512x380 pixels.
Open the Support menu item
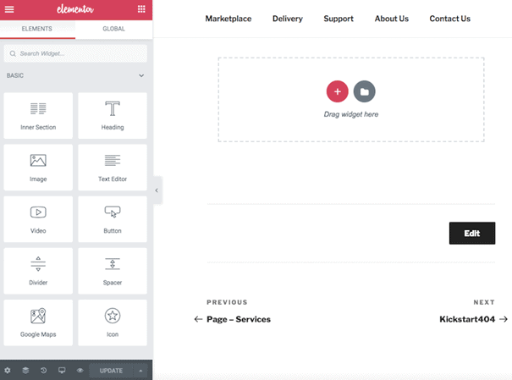339,19
